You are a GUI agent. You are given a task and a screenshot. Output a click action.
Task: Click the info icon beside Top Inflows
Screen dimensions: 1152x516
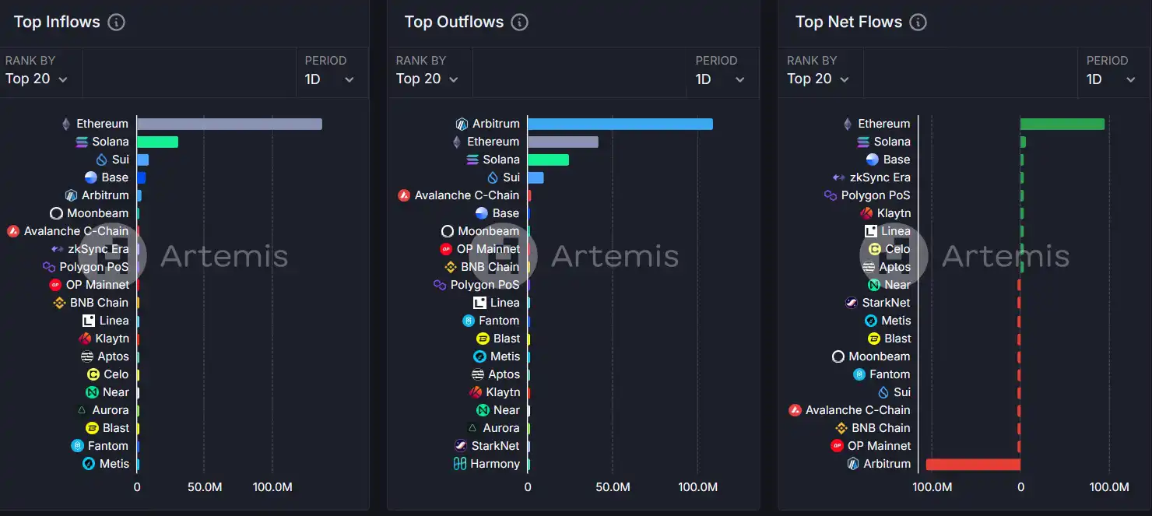[x=116, y=22]
